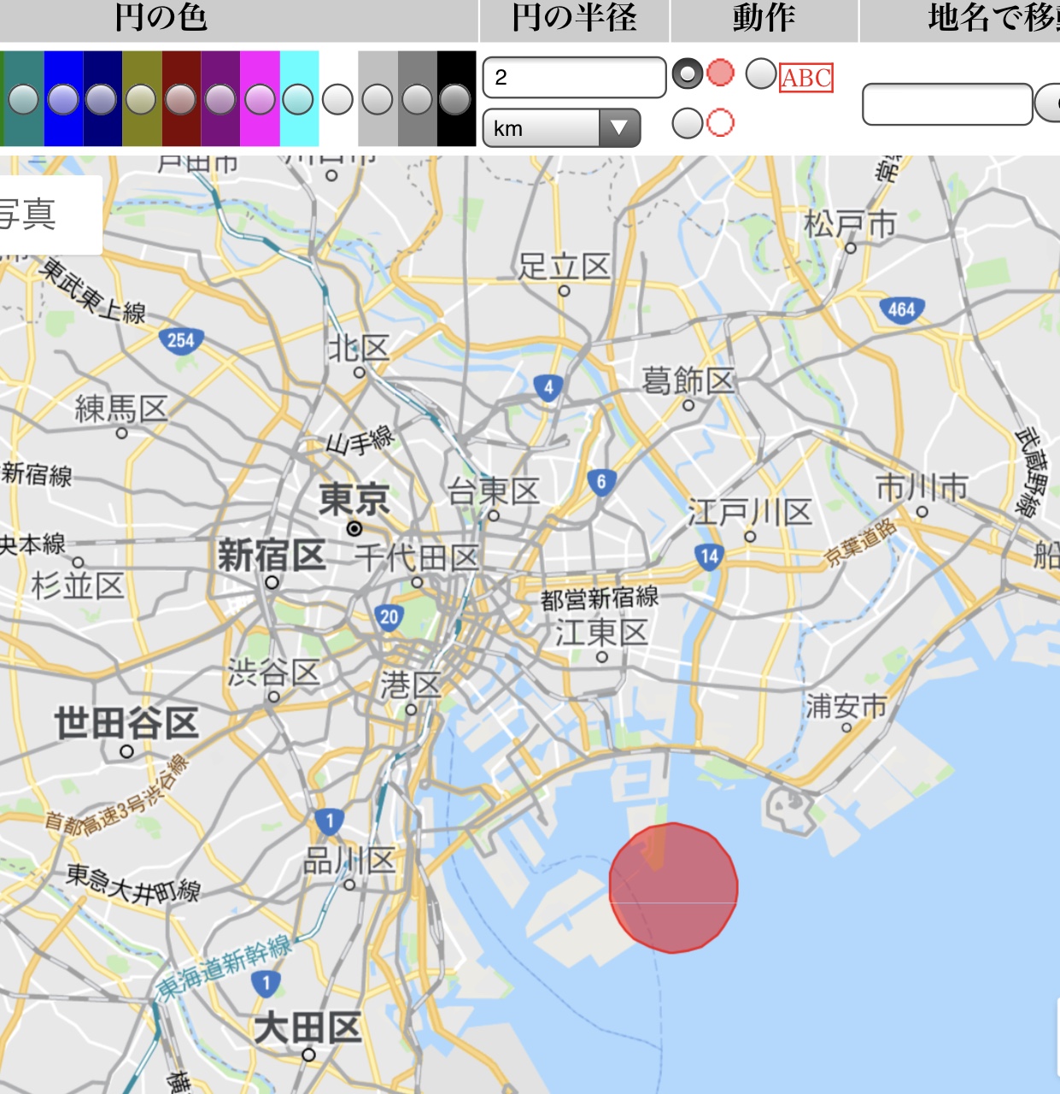Viewport: 1060px width, 1094px height.
Task: Click the Route 4 shield on map
Action: point(548,387)
